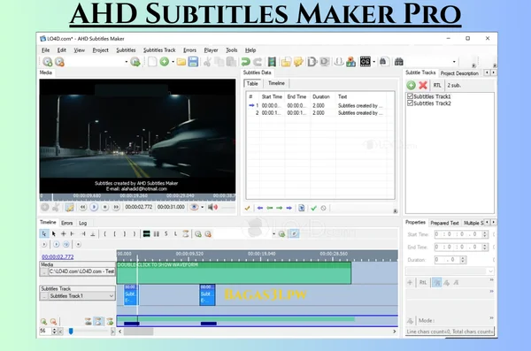Open the Player menu
531x351 pixels.
(211, 50)
